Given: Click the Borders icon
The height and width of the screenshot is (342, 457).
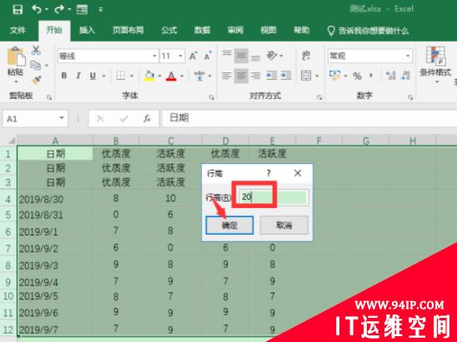Looking at the screenshot, I should click(121, 76).
